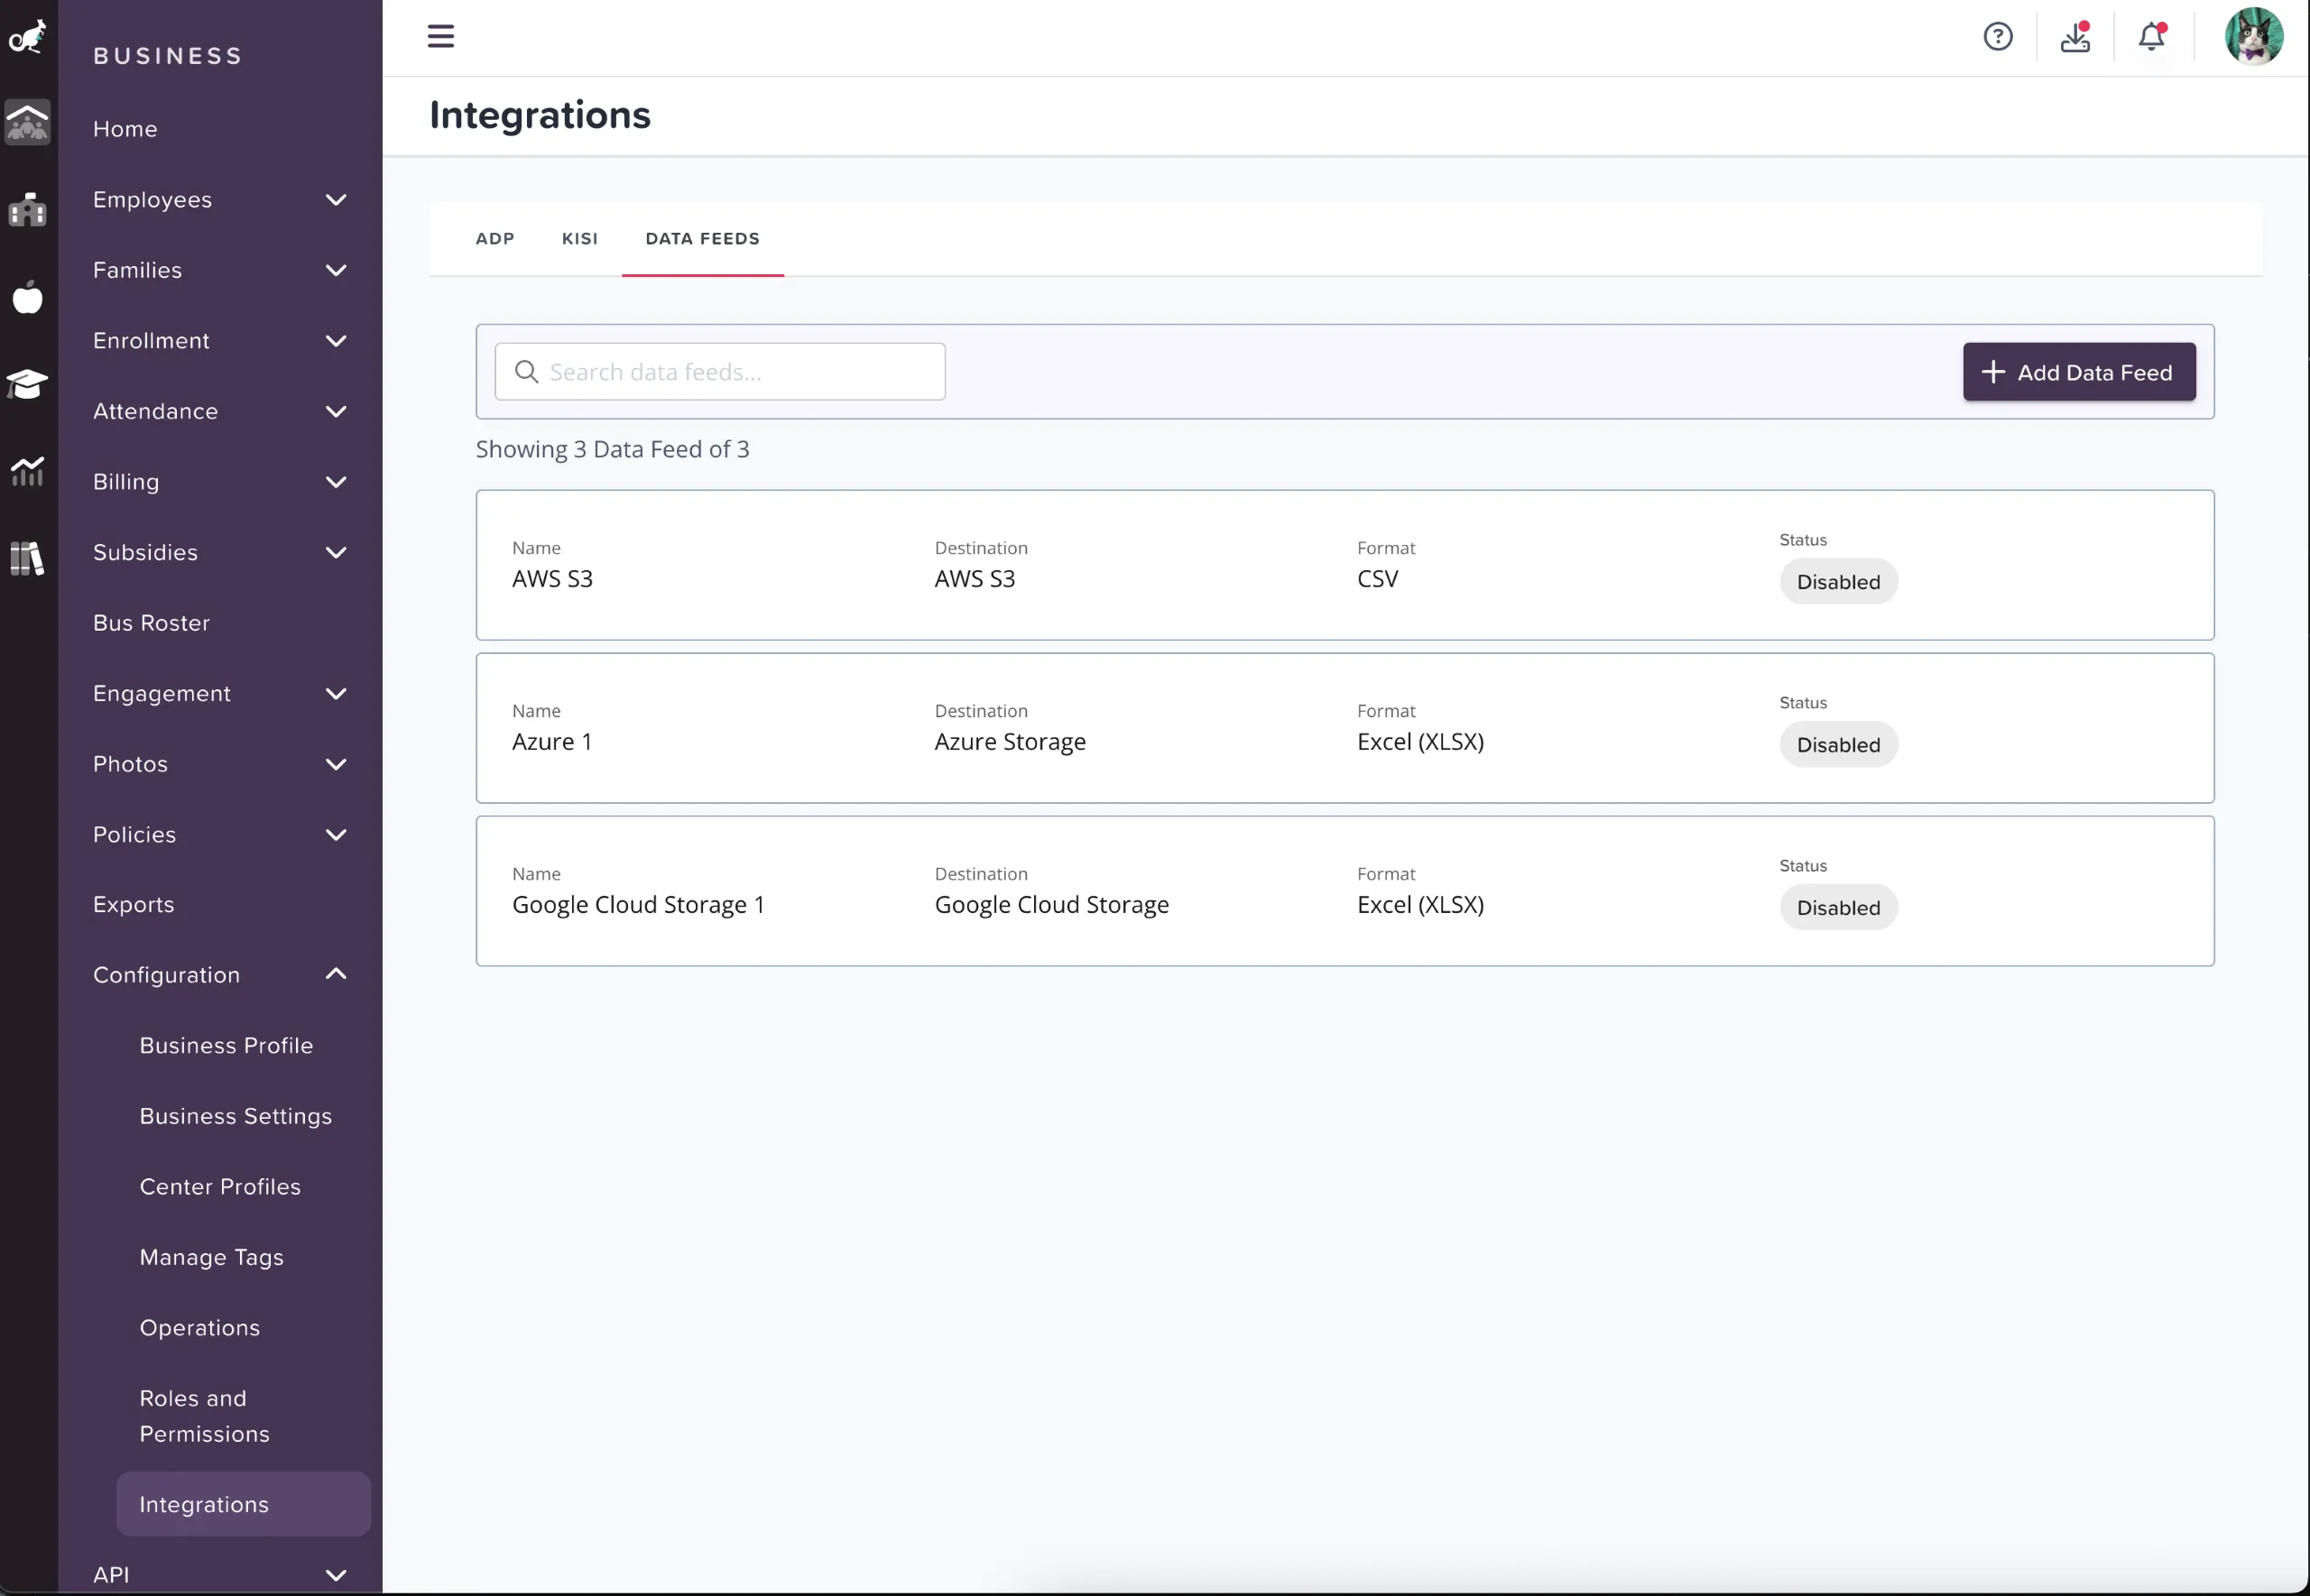Click the user avatar picture
Viewport: 2310px width, 1596px height.
click(2253, 36)
